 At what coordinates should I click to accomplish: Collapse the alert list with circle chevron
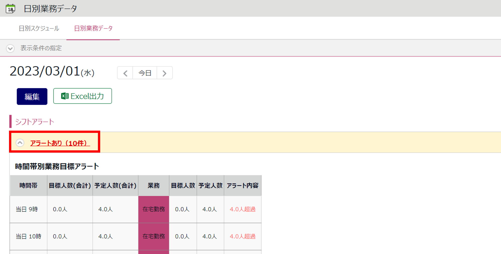pos(20,143)
